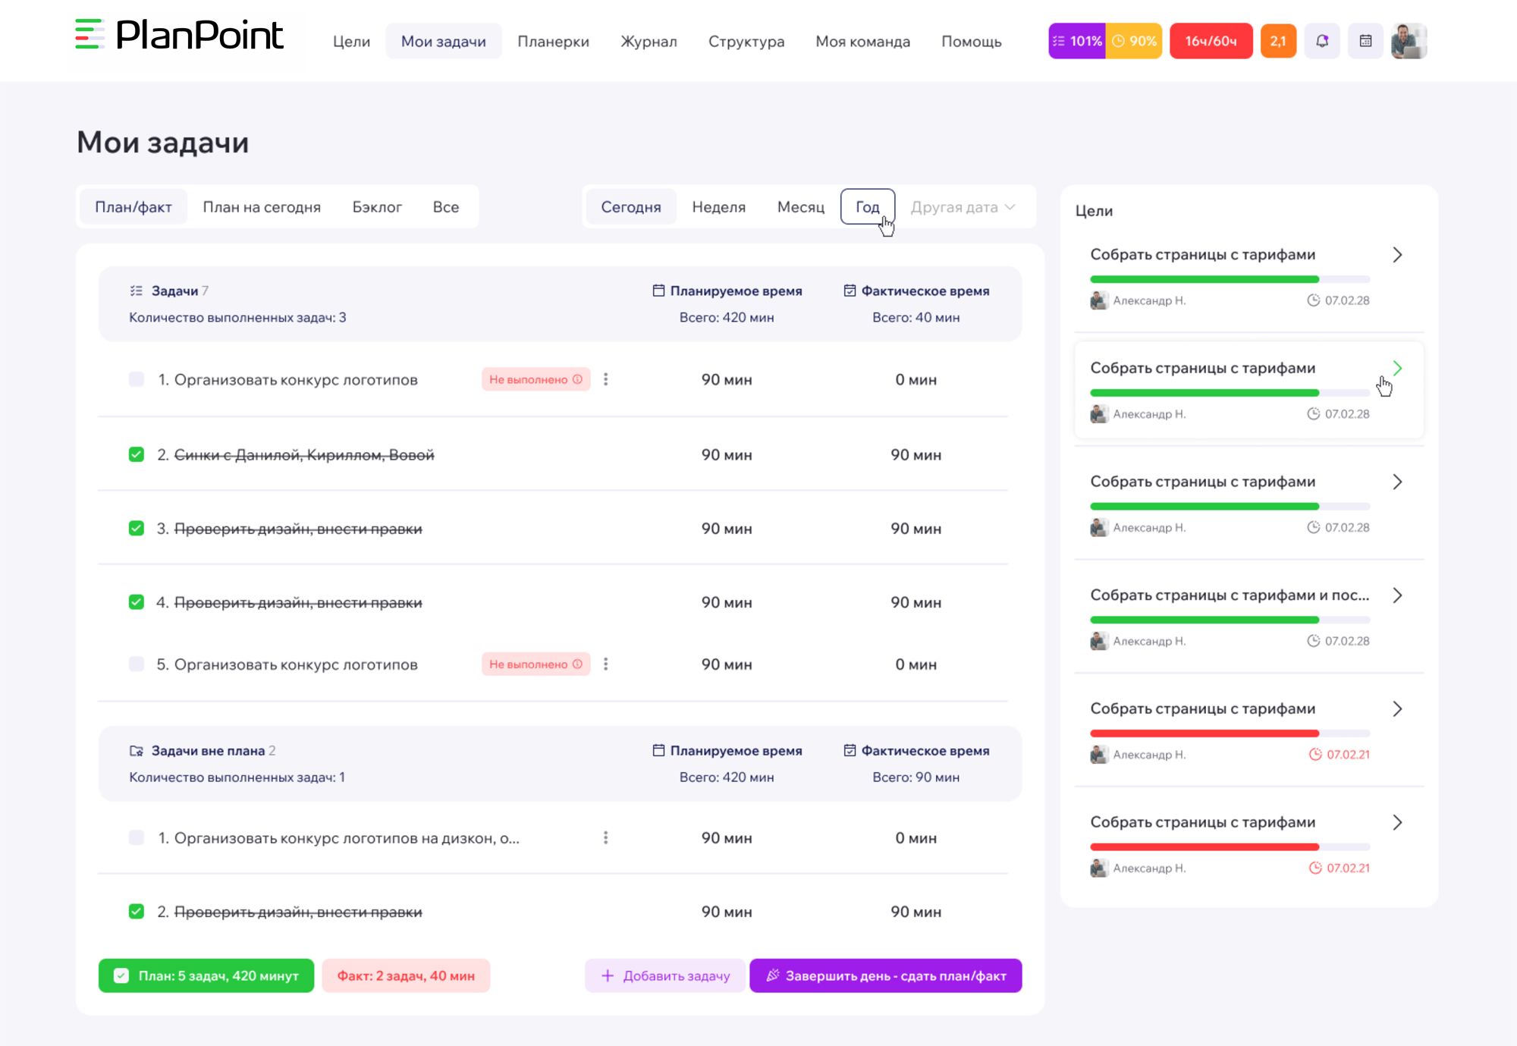The image size is (1517, 1046).
Task: Click the 'Добавить задачу' button
Action: 665,975
